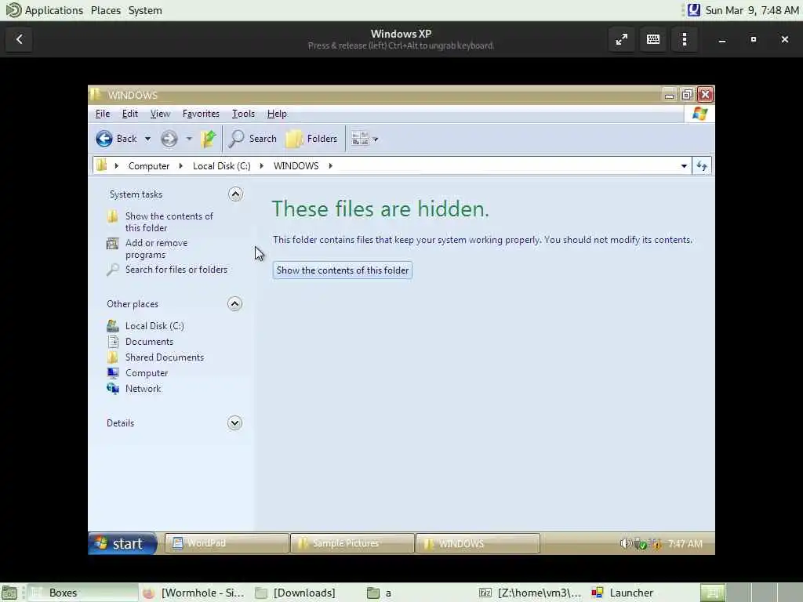Screen dimensions: 803x602
Task: Expand arrow after Local Disk (C:) breadcrumb
Action: coord(262,166)
